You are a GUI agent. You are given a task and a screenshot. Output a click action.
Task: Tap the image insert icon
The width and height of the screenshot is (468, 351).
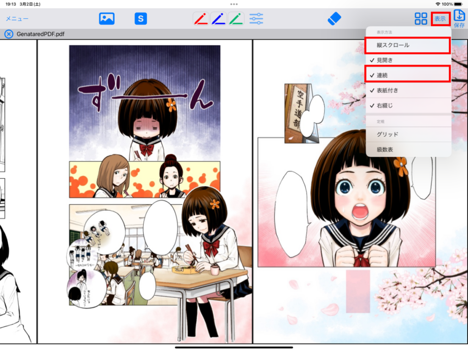tap(106, 18)
